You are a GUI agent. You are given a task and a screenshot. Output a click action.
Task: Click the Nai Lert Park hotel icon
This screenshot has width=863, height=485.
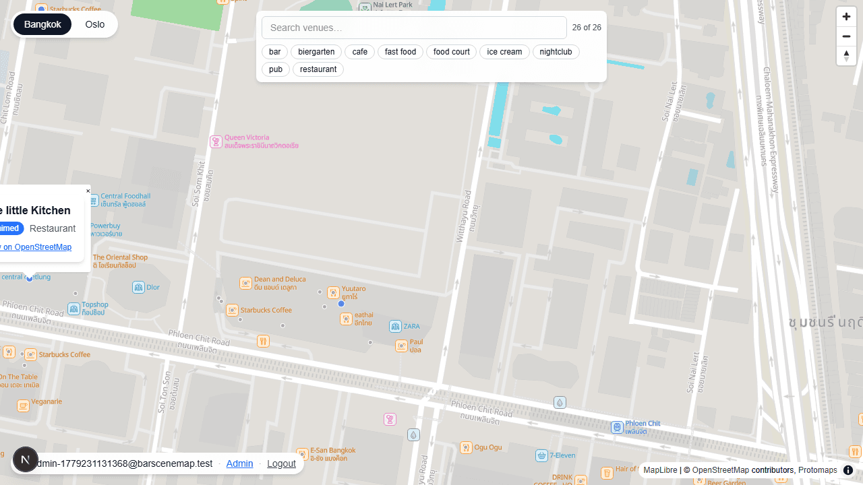[x=365, y=8]
